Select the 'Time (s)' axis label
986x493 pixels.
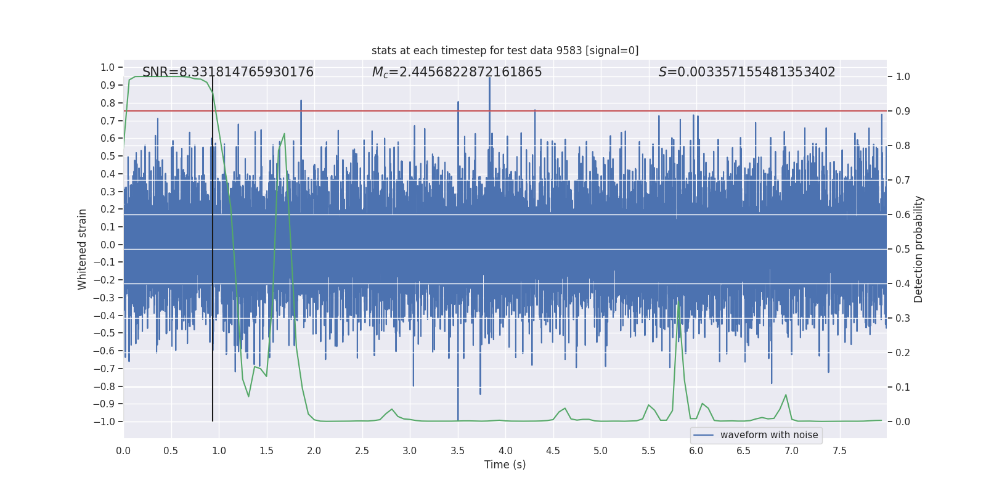point(505,465)
